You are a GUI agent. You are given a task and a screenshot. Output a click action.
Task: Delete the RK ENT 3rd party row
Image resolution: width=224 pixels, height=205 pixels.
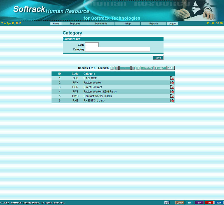[172, 101]
